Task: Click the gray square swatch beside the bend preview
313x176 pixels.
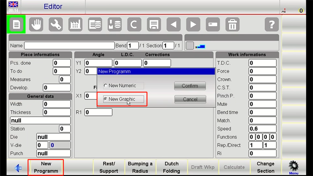Action: point(190,46)
